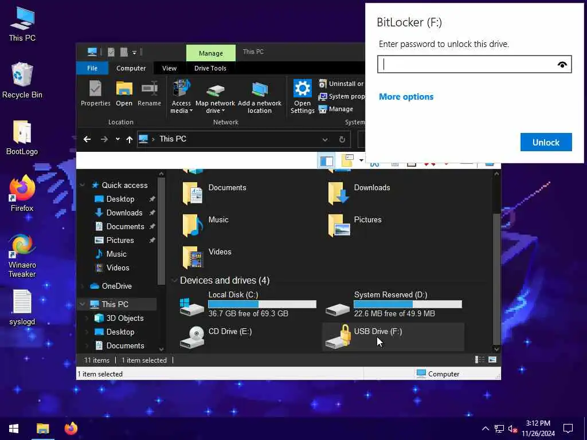Select the Videos folder in main pane
The image size is (587, 440).
206,257
